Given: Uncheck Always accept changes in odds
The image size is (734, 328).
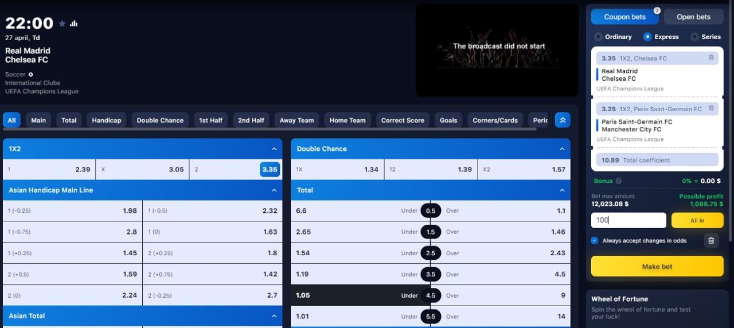Looking at the screenshot, I should pos(595,241).
